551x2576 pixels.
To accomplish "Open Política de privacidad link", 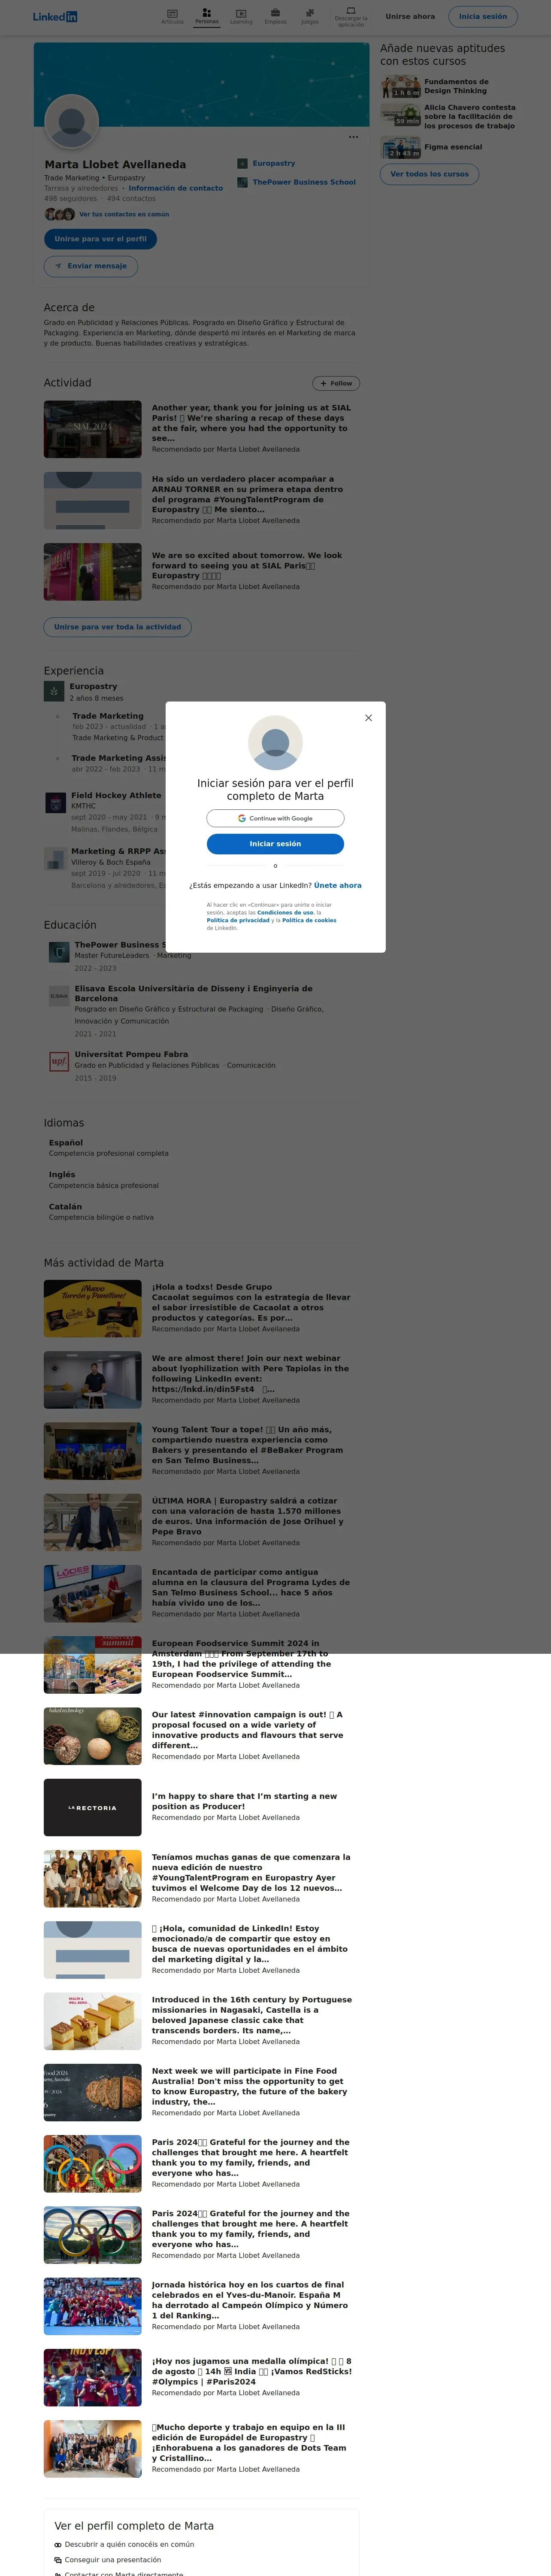I will point(238,920).
